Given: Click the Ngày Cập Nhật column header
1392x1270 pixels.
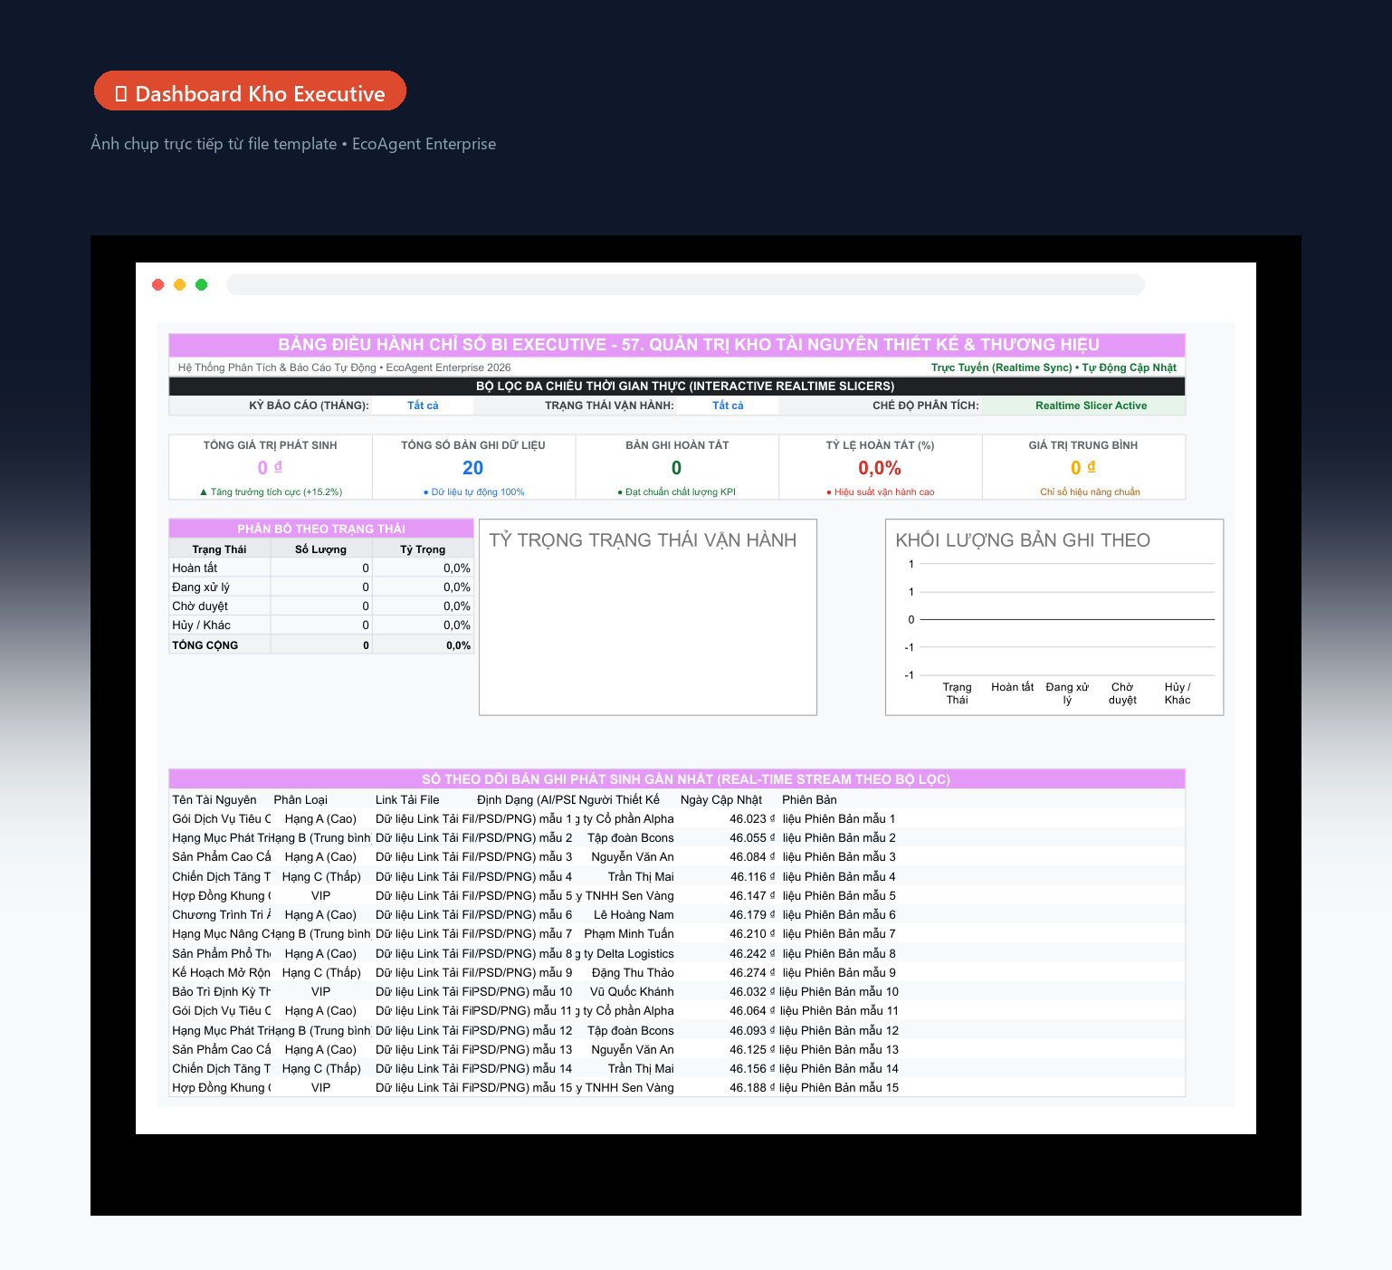Looking at the screenshot, I should (721, 800).
